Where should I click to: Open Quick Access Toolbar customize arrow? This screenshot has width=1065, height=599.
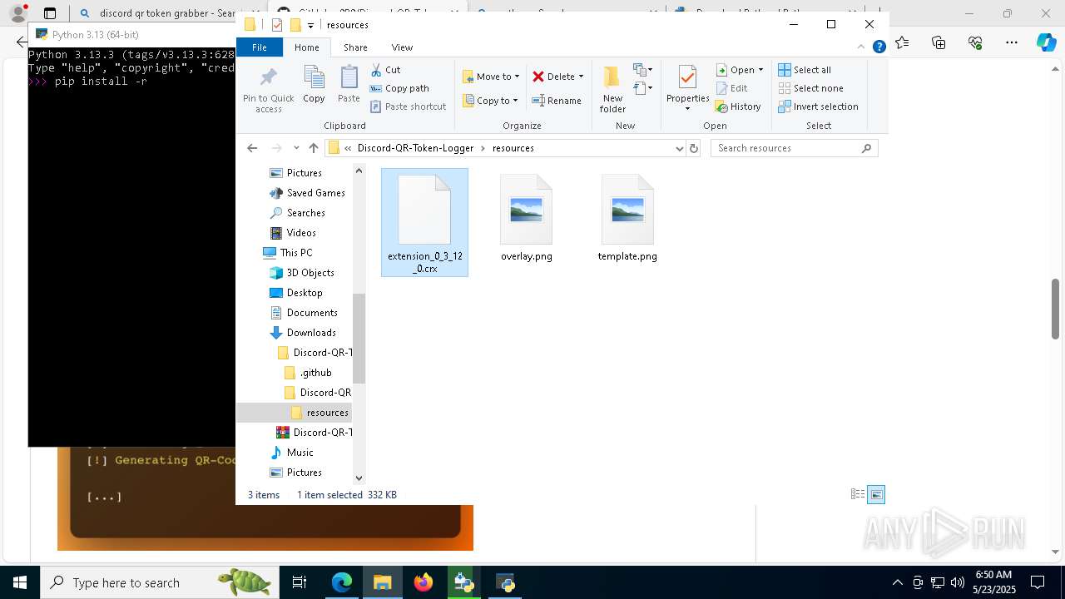(x=310, y=25)
